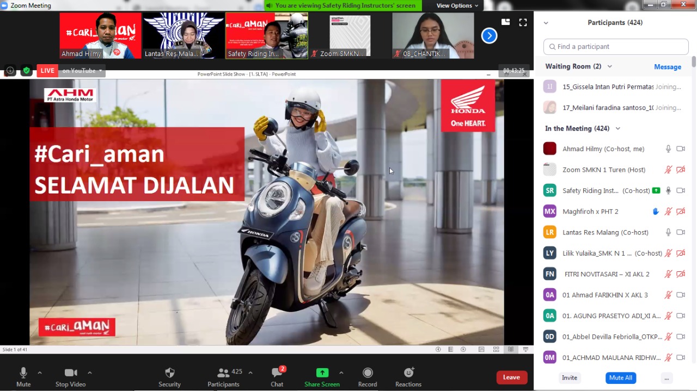Show next video thumbnails arrow
Screen dimensions: 697x391
[489, 36]
